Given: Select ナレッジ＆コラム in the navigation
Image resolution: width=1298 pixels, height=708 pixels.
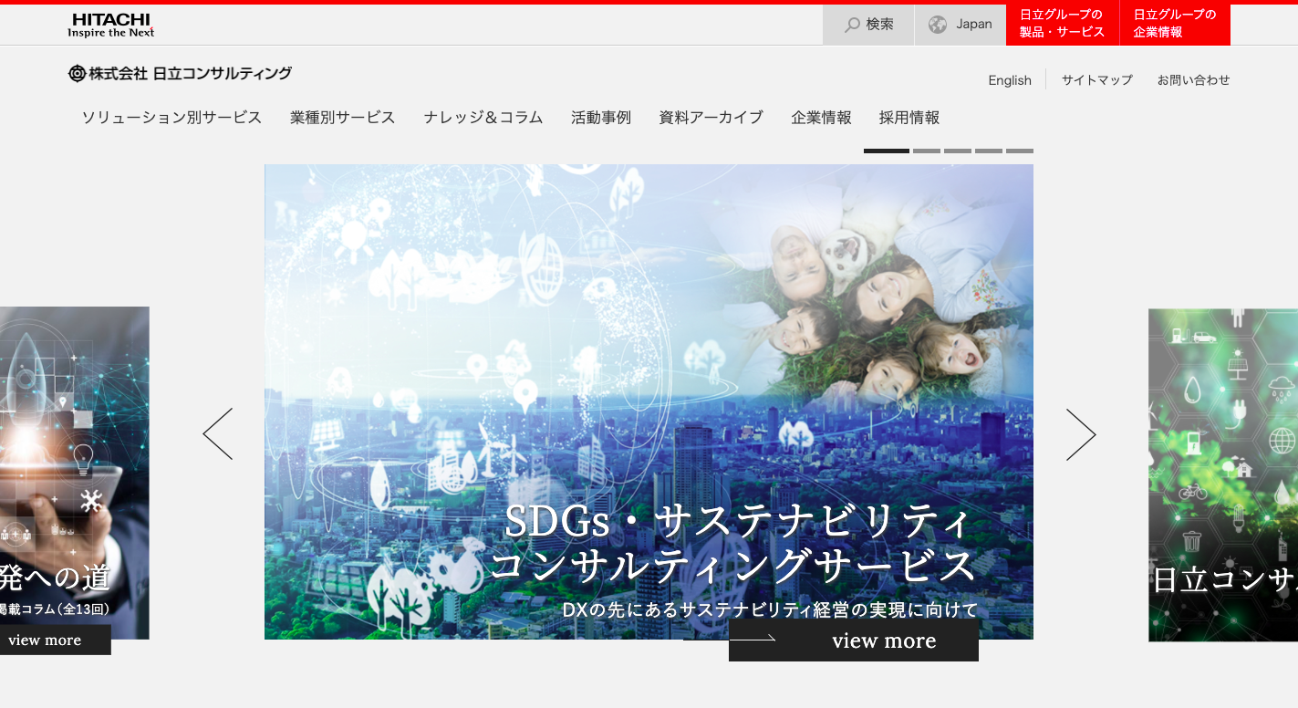Looking at the screenshot, I should click(483, 118).
